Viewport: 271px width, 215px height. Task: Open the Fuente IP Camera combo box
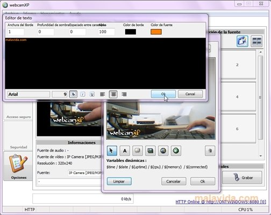click(x=85, y=173)
